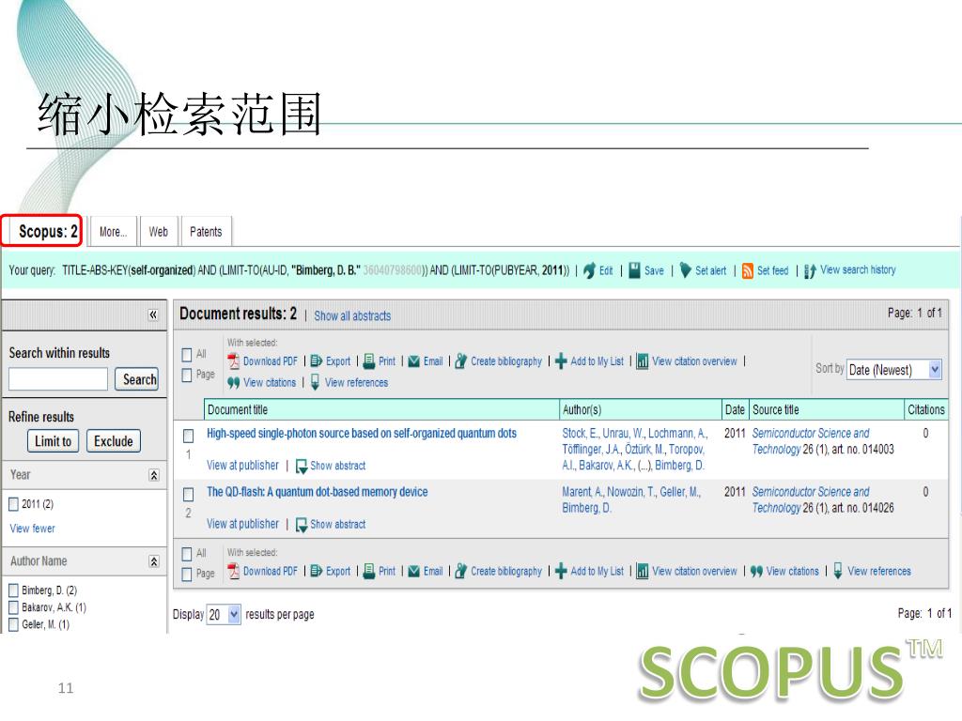Tick the Geller, M. (1) author filter
This screenshot has width=962, height=721.
(13, 624)
